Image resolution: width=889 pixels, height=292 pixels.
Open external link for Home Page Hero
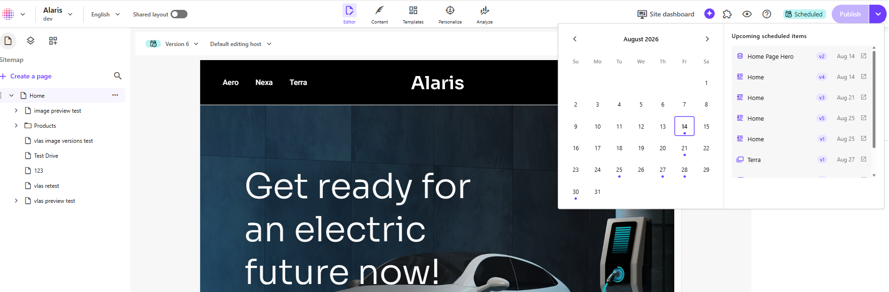(x=864, y=56)
